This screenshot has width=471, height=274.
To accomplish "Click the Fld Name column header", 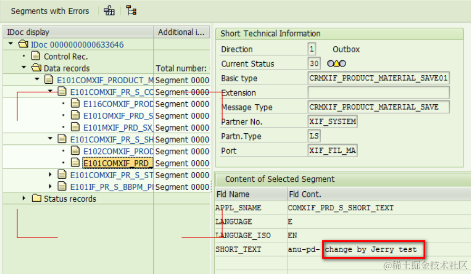I will tap(251, 194).
